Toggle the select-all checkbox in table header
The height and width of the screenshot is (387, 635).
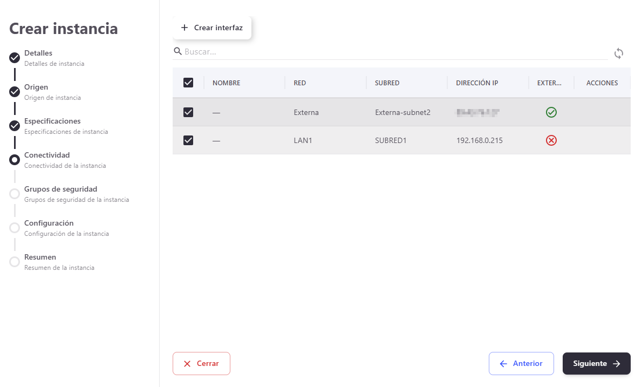[188, 83]
